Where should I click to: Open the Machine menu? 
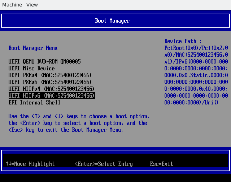click(12, 5)
